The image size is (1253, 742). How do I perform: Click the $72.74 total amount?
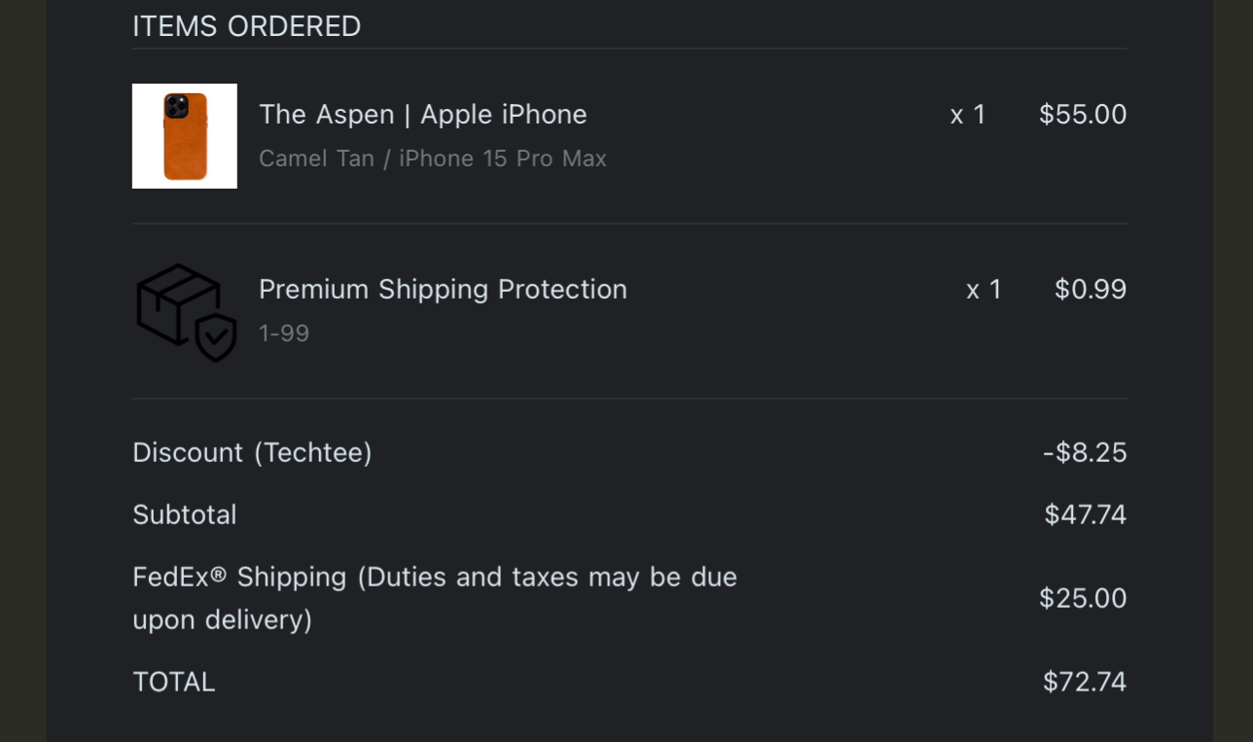[1084, 683]
